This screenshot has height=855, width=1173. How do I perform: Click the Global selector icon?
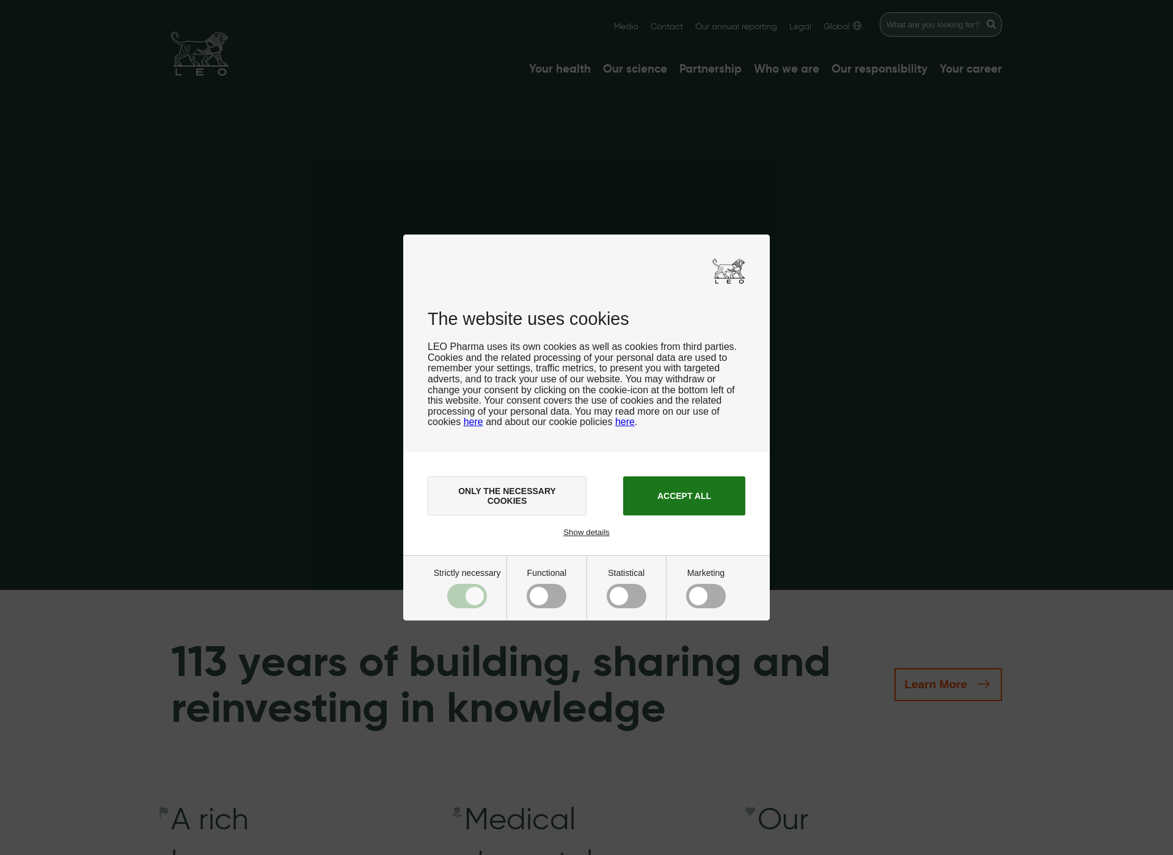859,26
